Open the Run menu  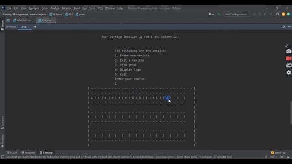pyautogui.click(x=84, y=8)
